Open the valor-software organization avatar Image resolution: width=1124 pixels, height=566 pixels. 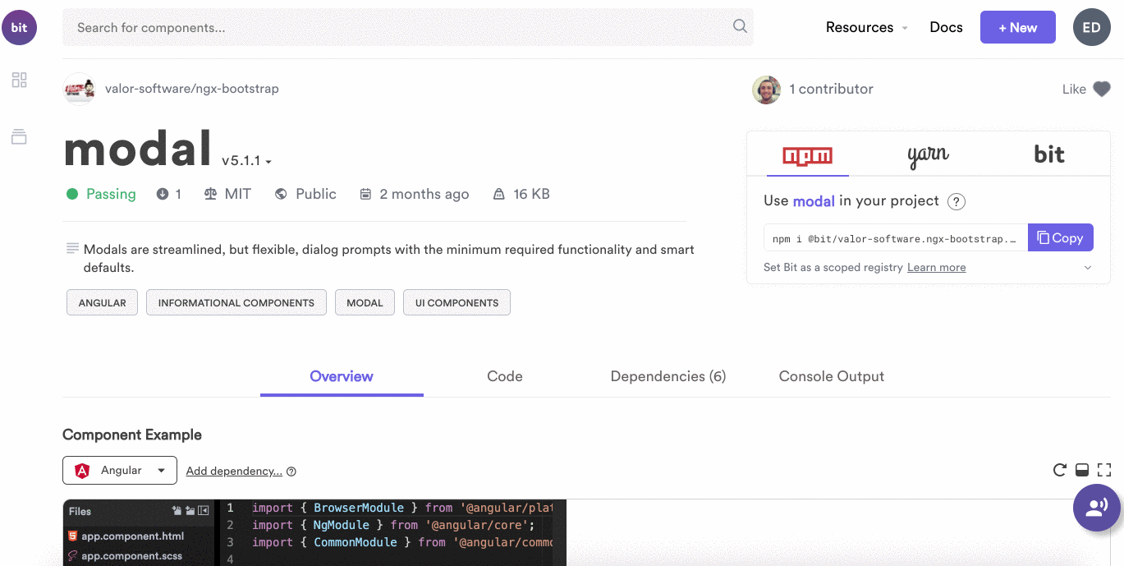(79, 89)
